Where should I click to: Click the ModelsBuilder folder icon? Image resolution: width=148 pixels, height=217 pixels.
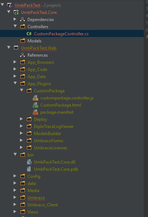click(x=29, y=134)
